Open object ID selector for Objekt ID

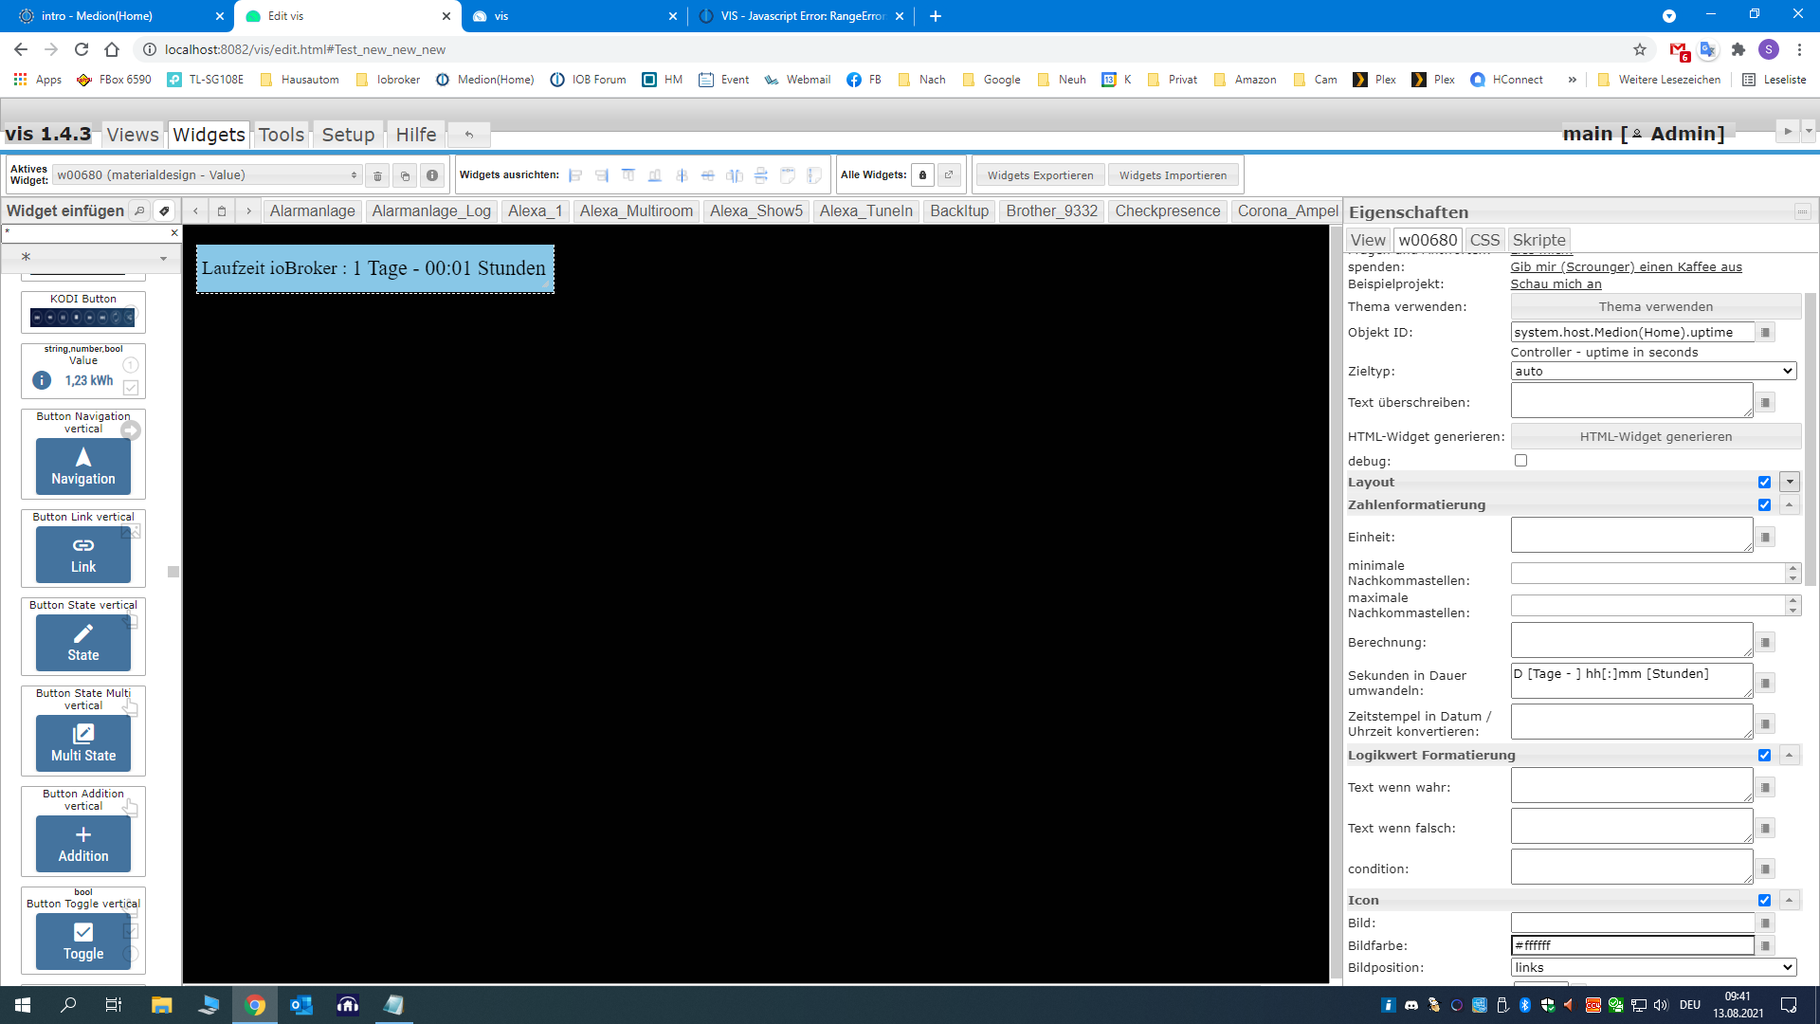1765,333
